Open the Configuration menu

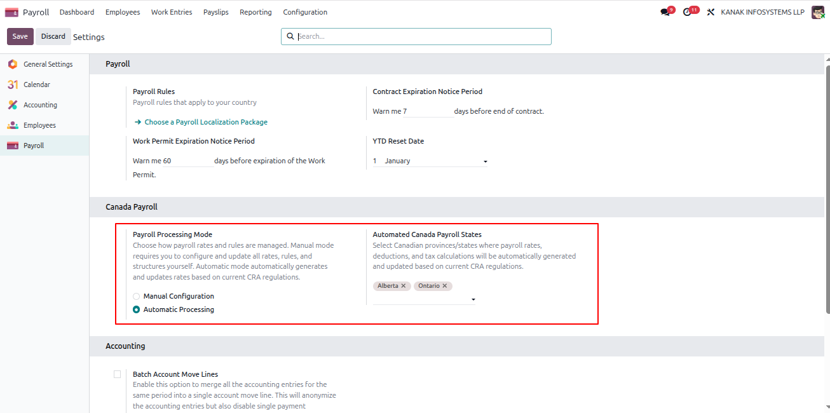305,12
